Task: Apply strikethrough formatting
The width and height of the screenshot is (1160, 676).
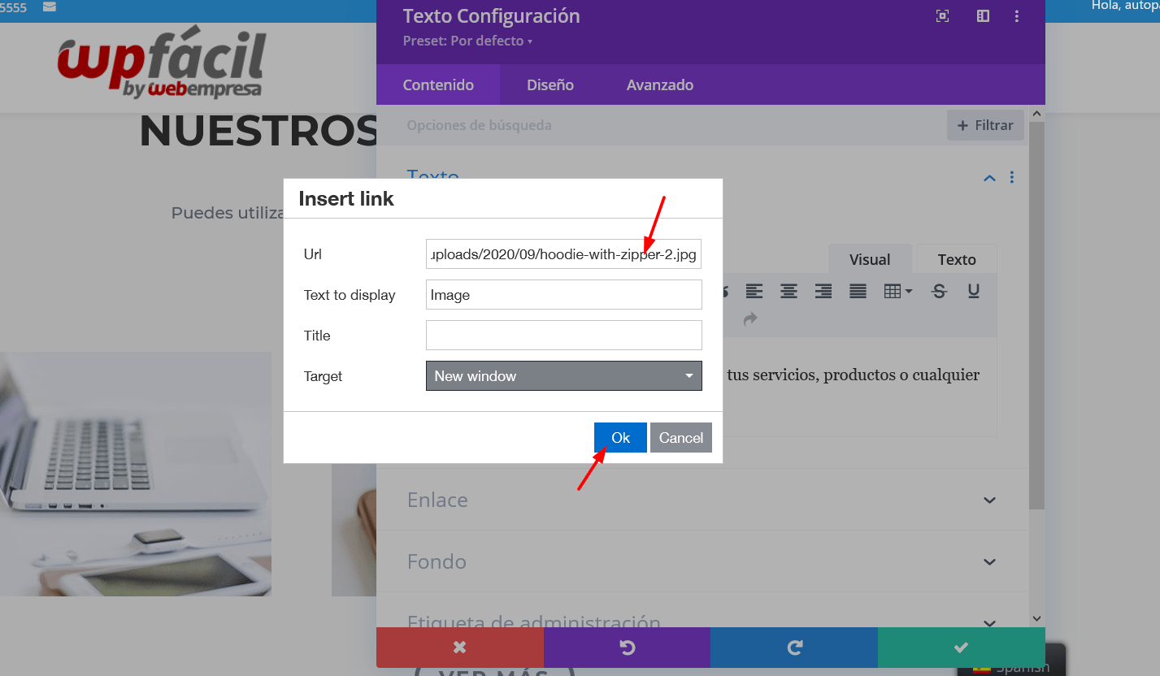Action: [x=939, y=291]
